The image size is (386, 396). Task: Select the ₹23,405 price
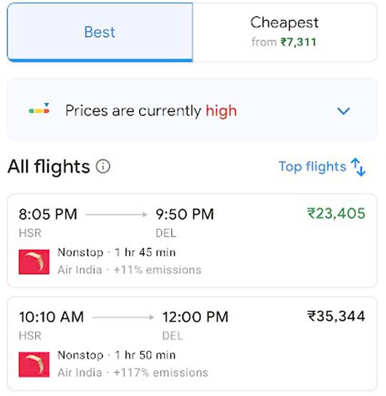click(336, 213)
